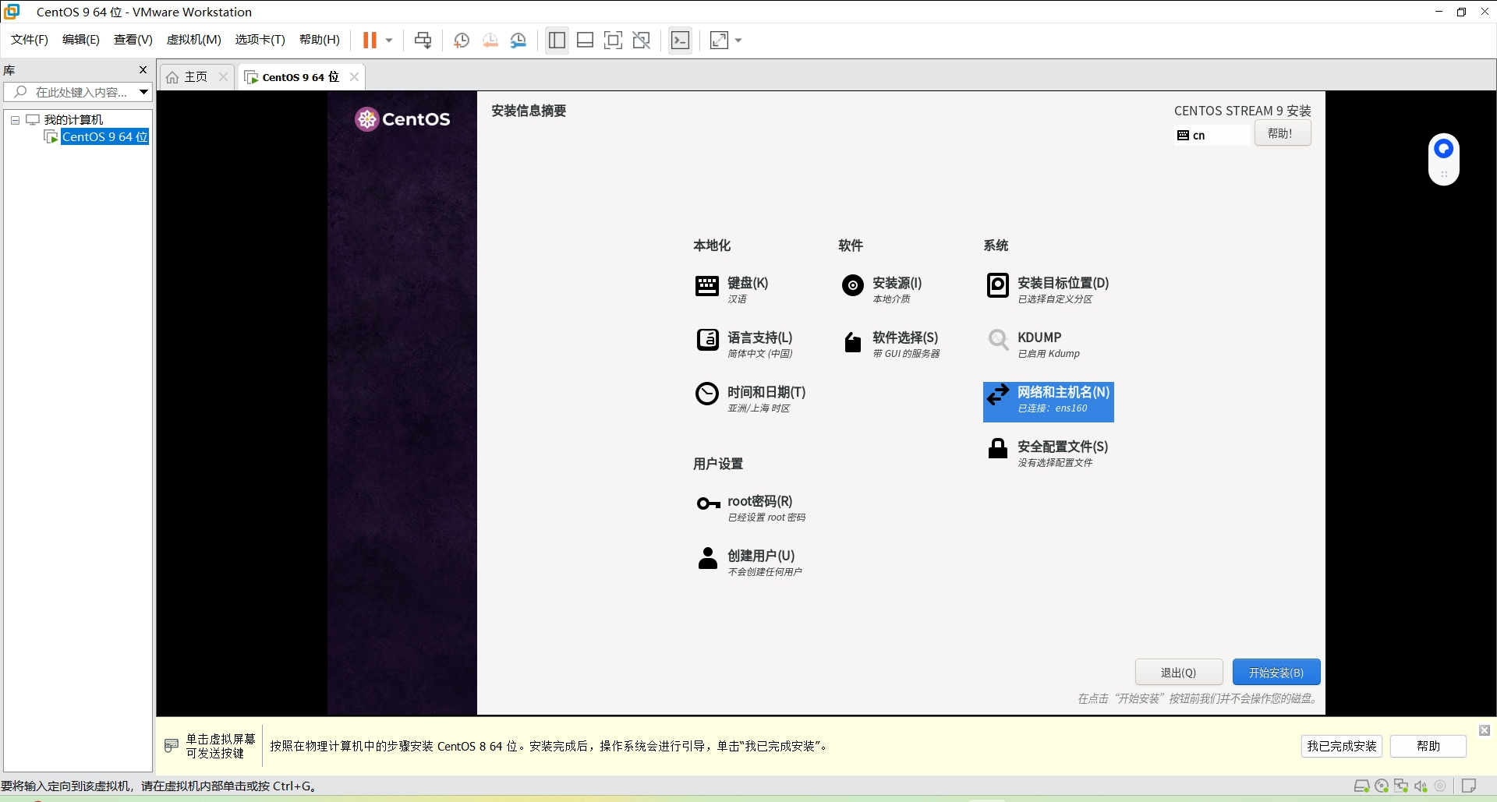Open root密码(R) settings
This screenshot has width=1497, height=802.
(x=751, y=507)
